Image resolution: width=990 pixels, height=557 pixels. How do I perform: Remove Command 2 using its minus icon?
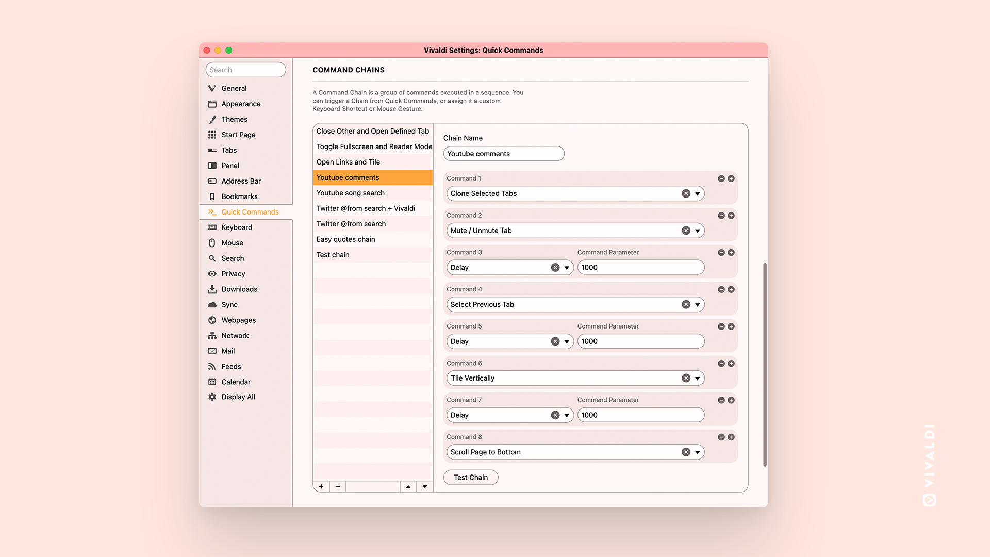[x=721, y=216]
